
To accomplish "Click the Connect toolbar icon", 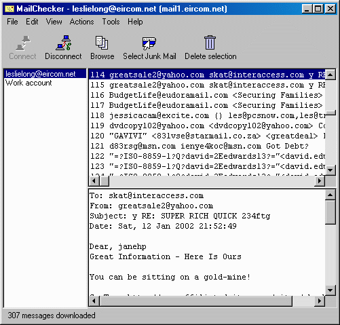I will tap(23, 43).
